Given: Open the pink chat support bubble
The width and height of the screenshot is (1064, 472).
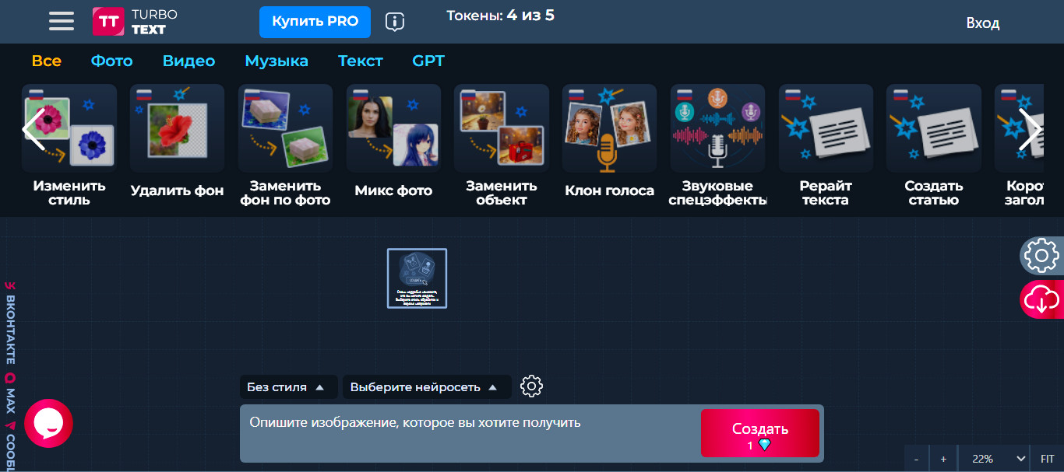Looking at the screenshot, I should pyautogui.click(x=48, y=424).
